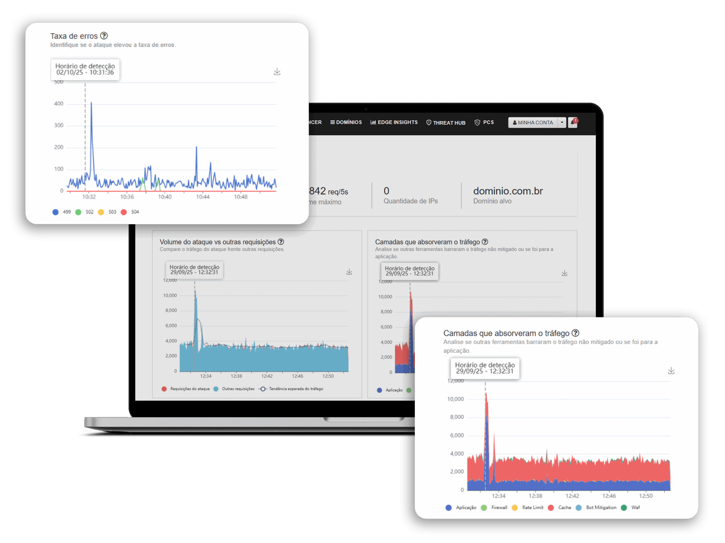Open the Edge Insights menu

(394, 122)
